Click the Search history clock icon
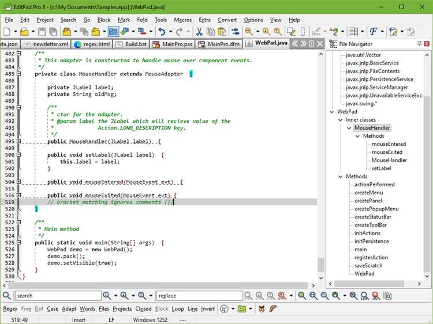This screenshot has height=324, width=433. pos(224,309)
